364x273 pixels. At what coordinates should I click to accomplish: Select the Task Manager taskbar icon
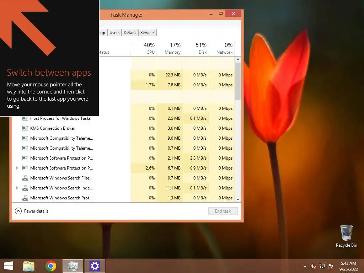point(73,266)
